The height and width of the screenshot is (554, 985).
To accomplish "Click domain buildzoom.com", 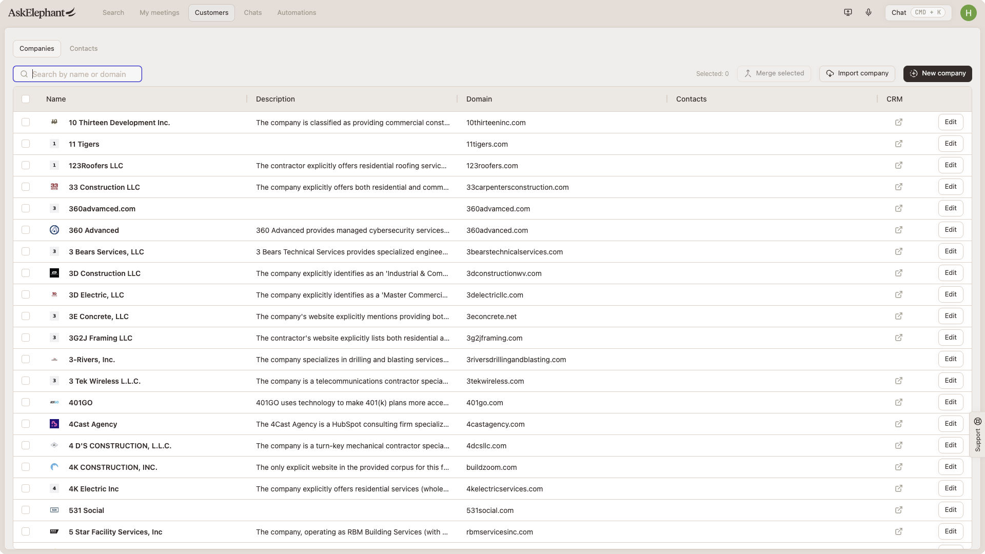I will point(491,467).
